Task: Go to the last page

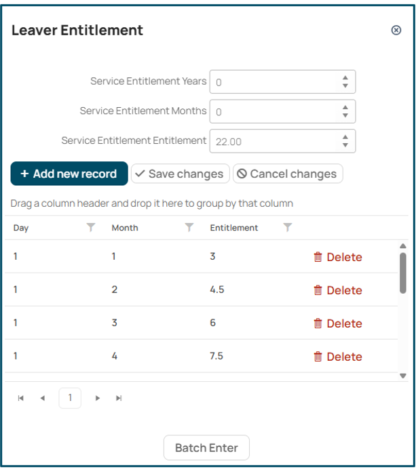Action: pos(119,398)
